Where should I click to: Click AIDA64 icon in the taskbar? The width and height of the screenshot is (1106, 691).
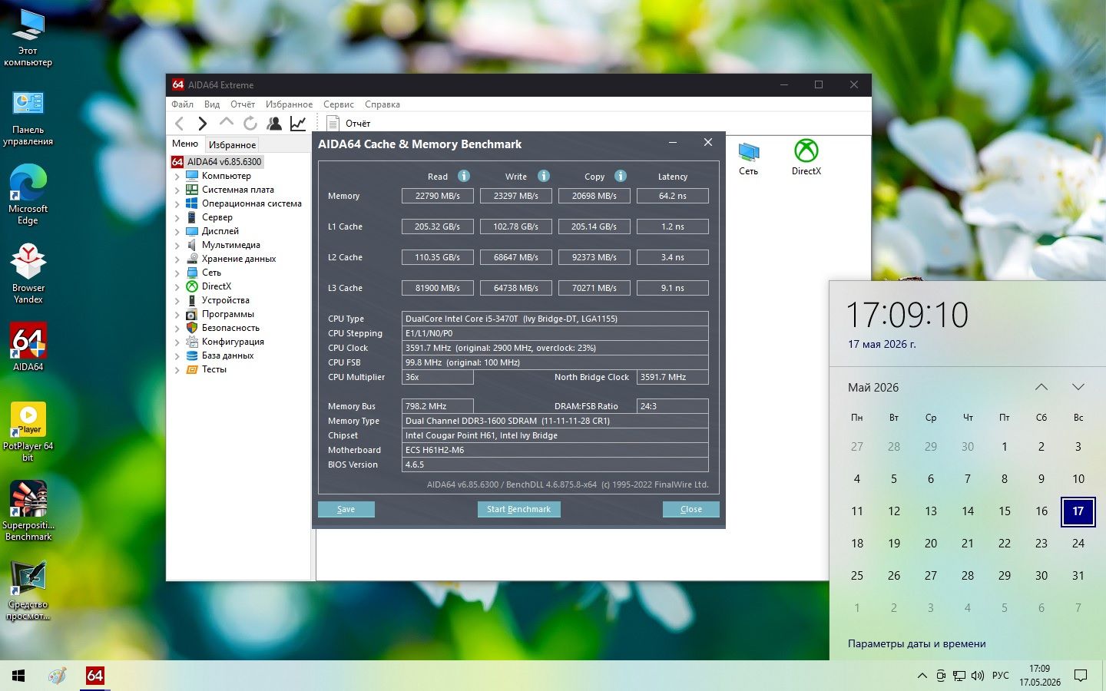(x=95, y=676)
